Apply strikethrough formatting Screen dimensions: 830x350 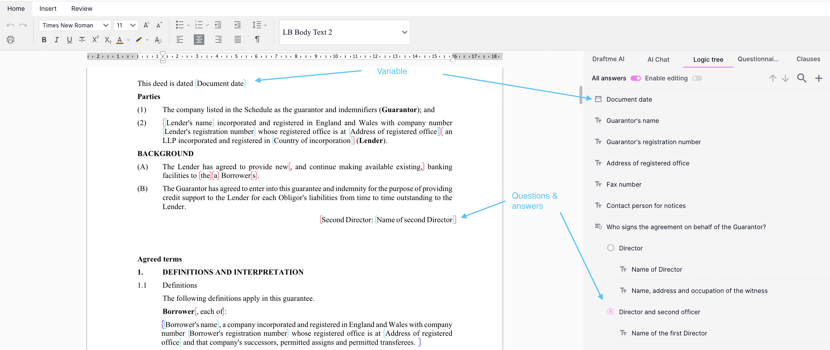82,40
